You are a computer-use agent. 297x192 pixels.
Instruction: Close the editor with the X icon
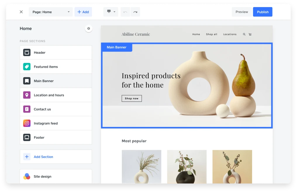pyautogui.click(x=21, y=12)
